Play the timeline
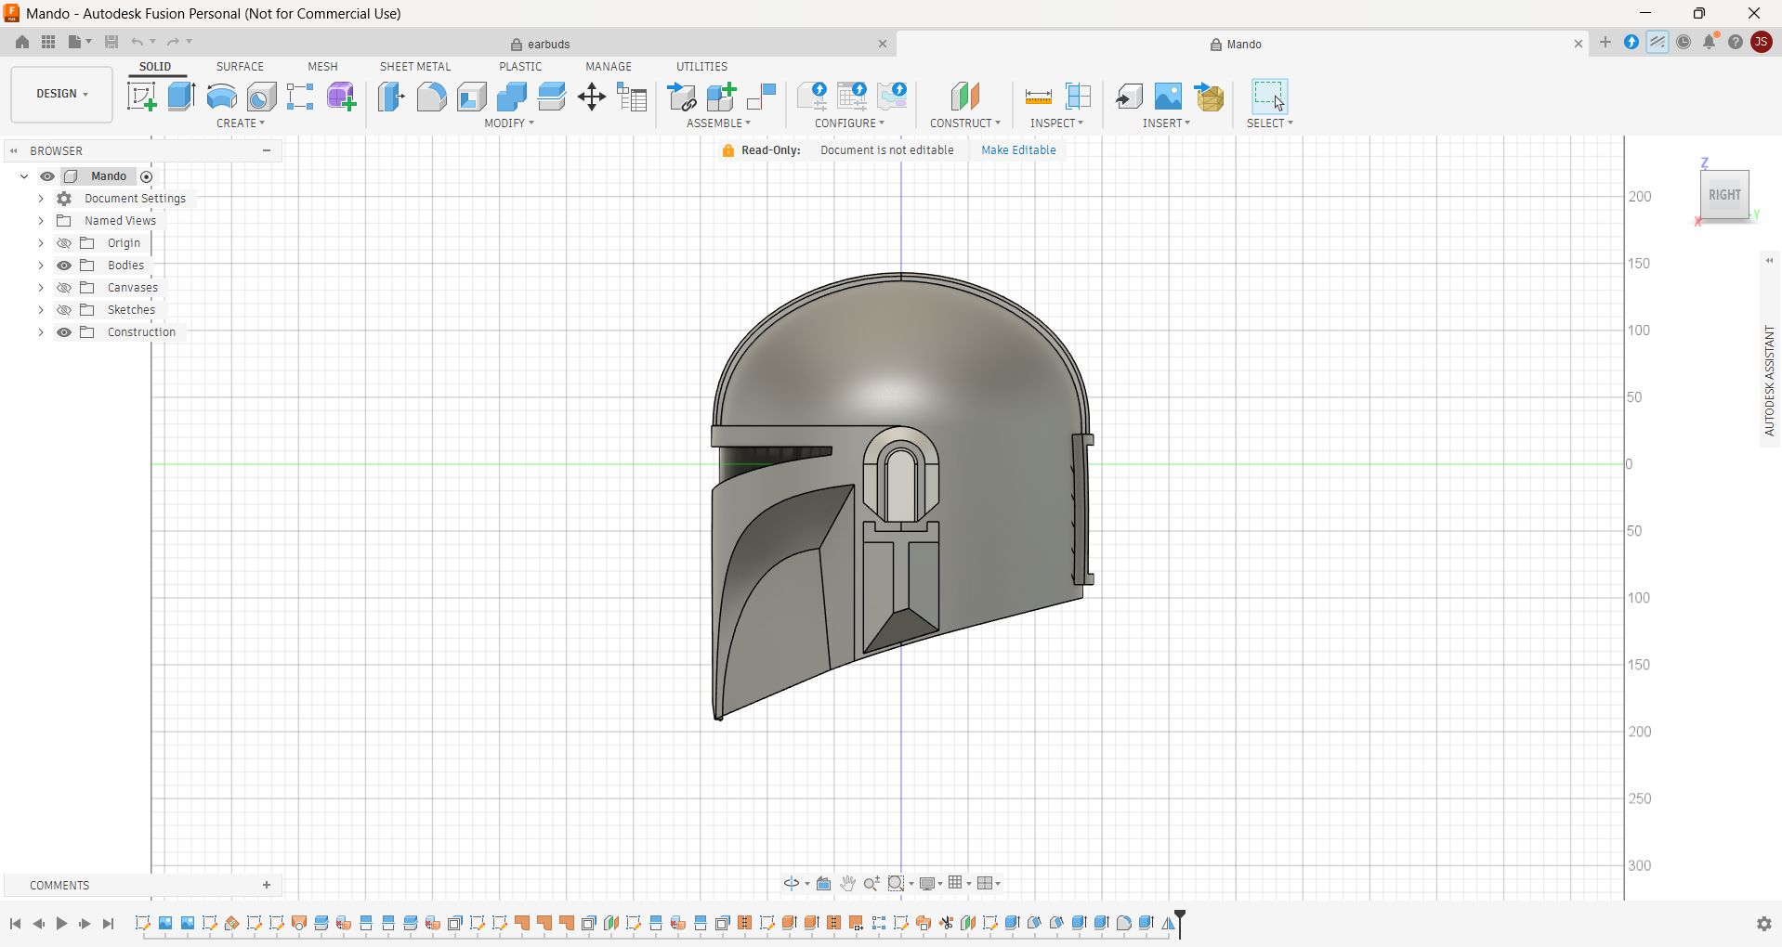This screenshot has height=947, width=1782. click(x=61, y=924)
